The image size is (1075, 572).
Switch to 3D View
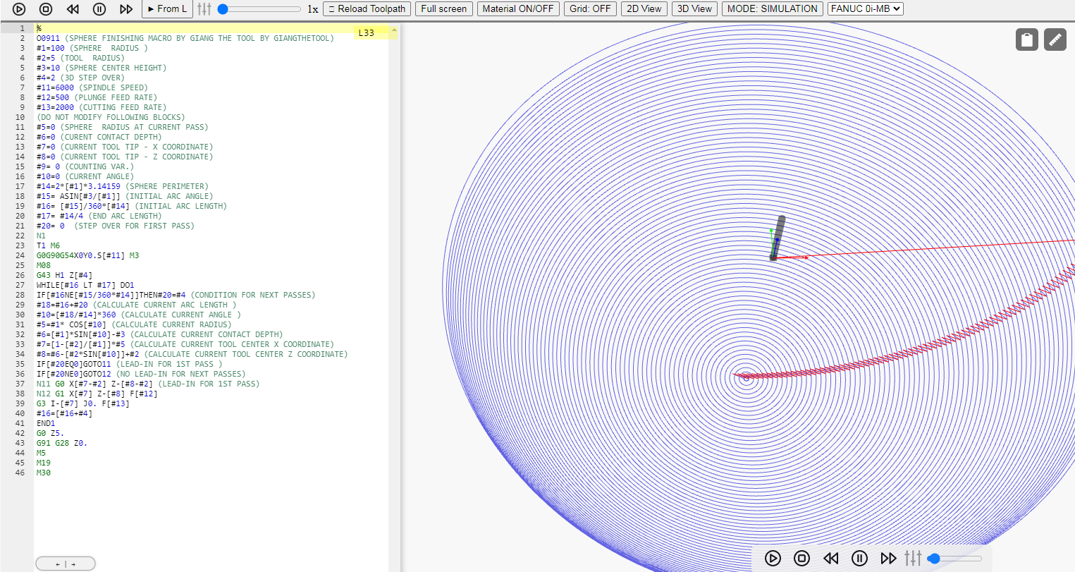click(694, 9)
